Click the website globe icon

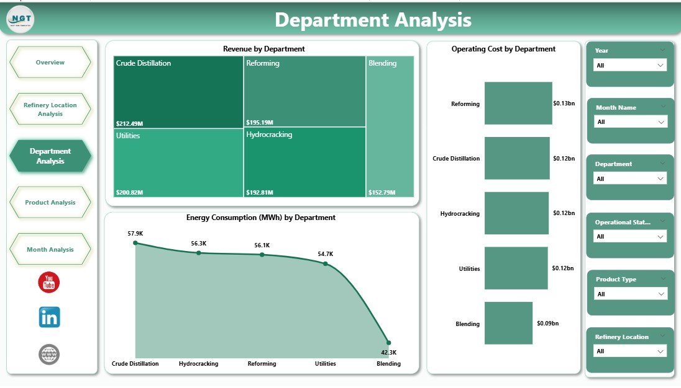[49, 354]
